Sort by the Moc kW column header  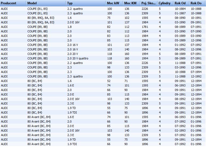(114, 3)
